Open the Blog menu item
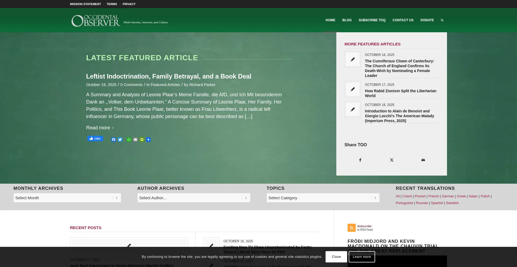Viewport: 517px width, 267px height. tap(347, 20)
